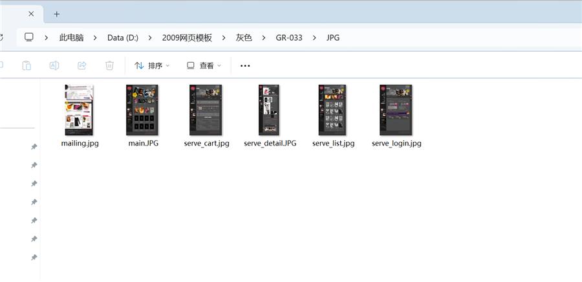The height and width of the screenshot is (282, 582).
Task: Close the current File Explorer tab
Action: [31, 14]
